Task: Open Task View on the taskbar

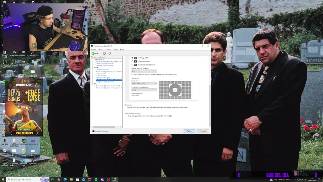Action: [52, 179]
